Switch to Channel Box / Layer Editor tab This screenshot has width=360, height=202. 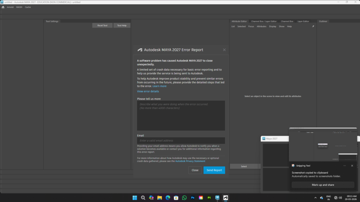tap(264, 21)
